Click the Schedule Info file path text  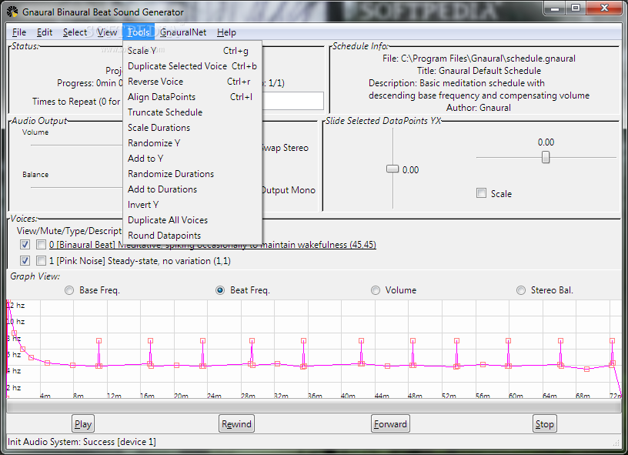(479, 59)
